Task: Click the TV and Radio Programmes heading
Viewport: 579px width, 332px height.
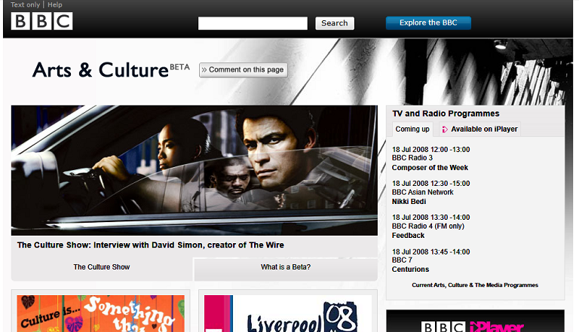Action: pyautogui.click(x=446, y=114)
